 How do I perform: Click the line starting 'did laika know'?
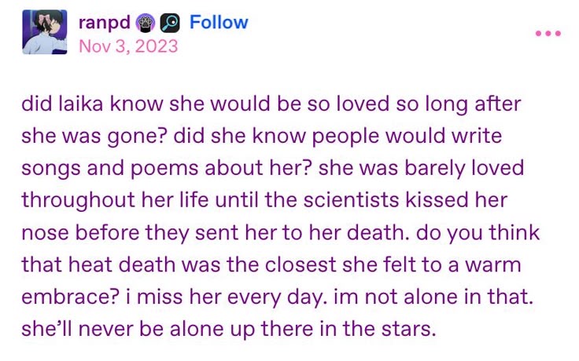point(271,104)
